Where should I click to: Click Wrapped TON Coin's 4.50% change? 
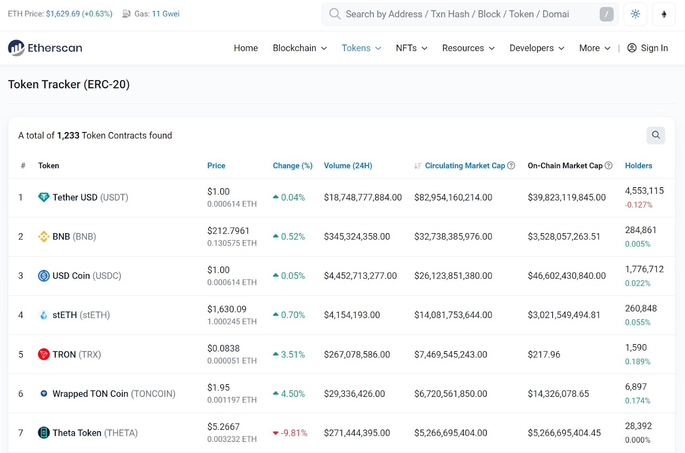[x=289, y=393]
